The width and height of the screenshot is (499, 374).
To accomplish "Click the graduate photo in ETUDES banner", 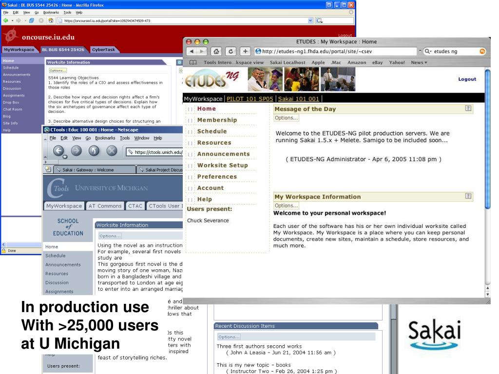I will pos(266,79).
